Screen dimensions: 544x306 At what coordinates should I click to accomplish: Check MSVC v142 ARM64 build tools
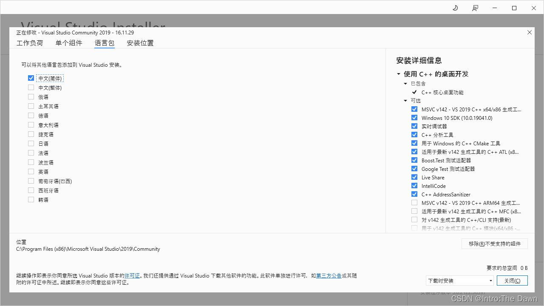click(x=414, y=203)
